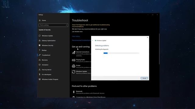
Task: Select the Playing Audio troubleshooter
Action: coord(80,60)
